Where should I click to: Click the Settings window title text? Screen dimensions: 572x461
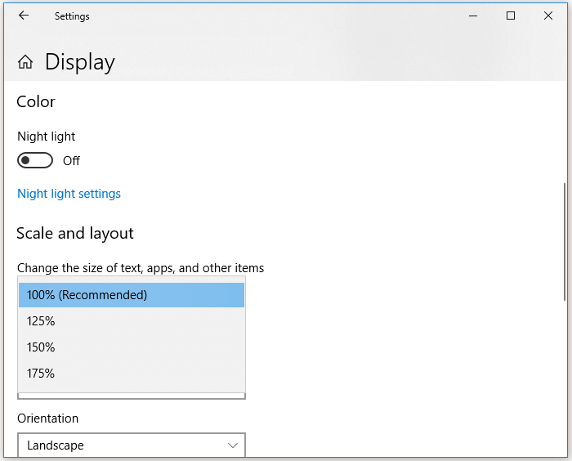(72, 16)
